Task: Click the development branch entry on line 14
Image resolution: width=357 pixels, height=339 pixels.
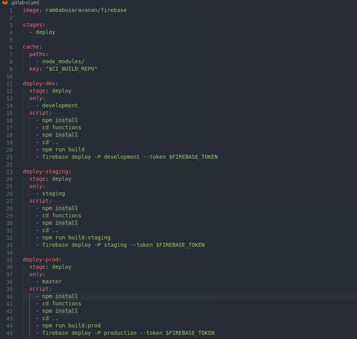Action: point(60,105)
